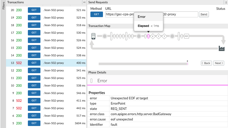
Task: Click the Next phase button
Action: click(x=219, y=63)
